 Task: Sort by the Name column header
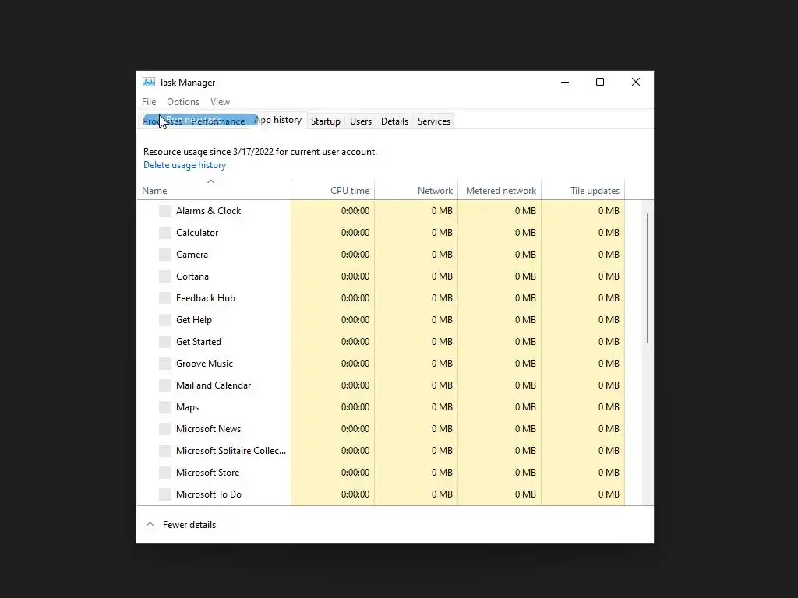(214, 189)
